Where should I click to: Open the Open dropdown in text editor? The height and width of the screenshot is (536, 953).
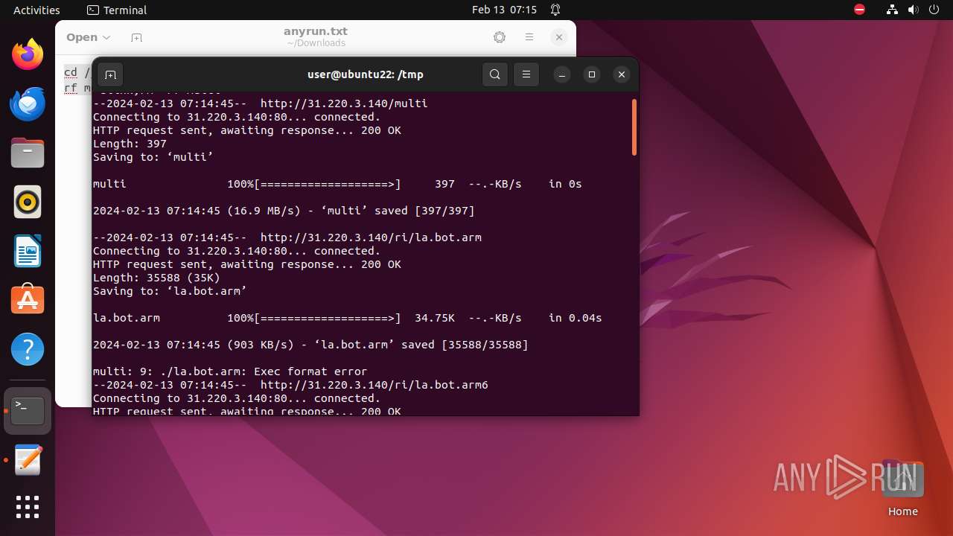(88, 37)
